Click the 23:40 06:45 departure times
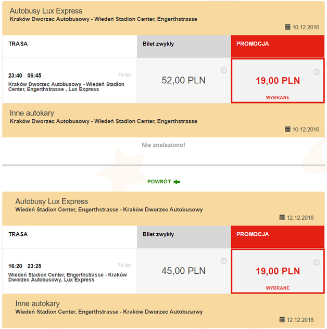This screenshot has height=329, width=327. [24, 75]
